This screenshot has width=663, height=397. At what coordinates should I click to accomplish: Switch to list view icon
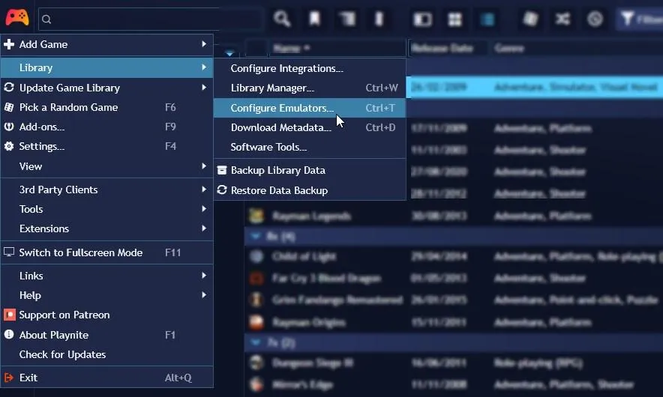click(x=487, y=19)
